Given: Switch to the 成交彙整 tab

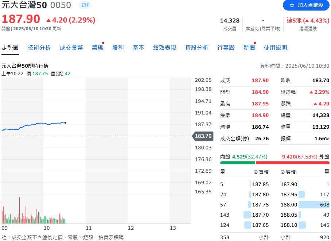Looking at the screenshot, I should (x=71, y=48).
